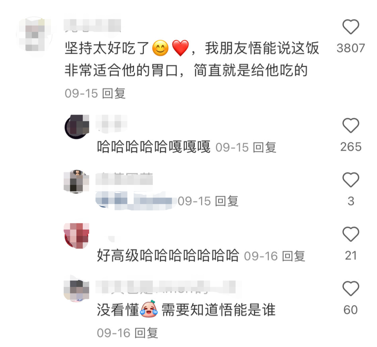Like the top comment with 3807 likes
Screen dimensions: 377x347
(350, 27)
